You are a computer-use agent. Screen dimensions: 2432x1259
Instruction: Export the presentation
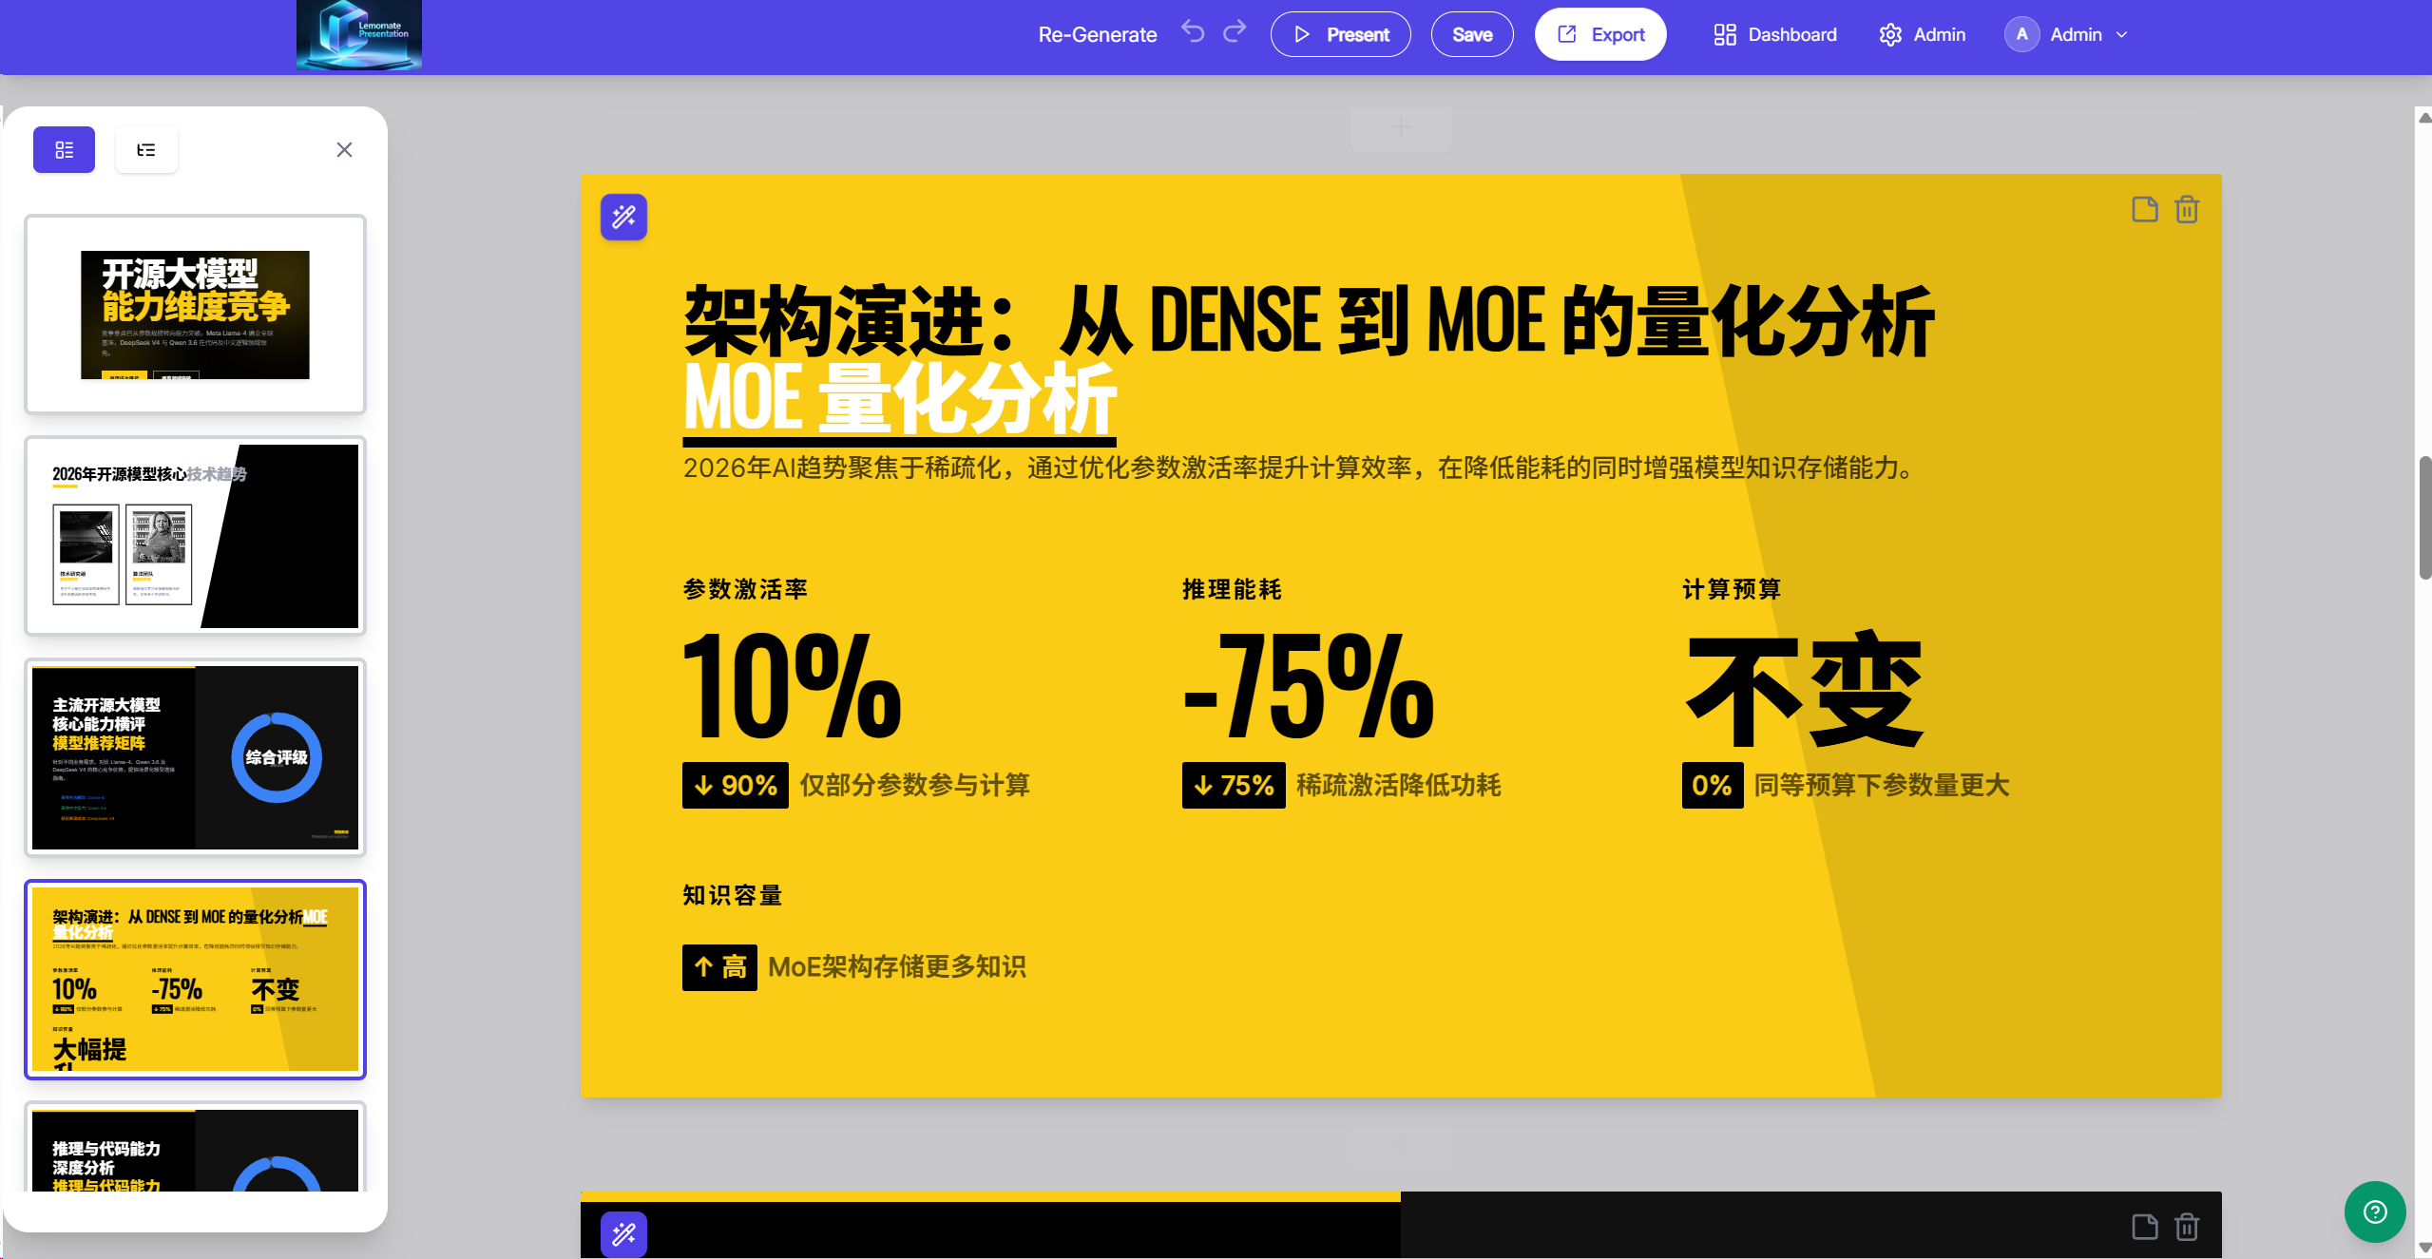(1600, 35)
